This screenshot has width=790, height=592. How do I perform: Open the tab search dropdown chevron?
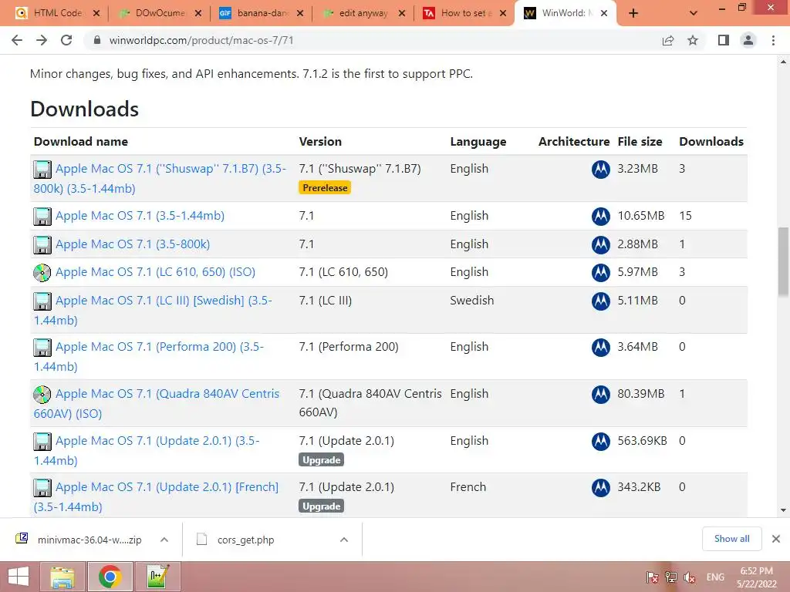694,13
